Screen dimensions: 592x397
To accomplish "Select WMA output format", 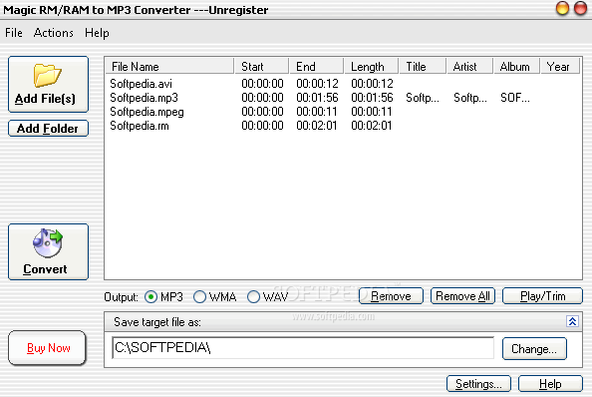I will coord(199,297).
